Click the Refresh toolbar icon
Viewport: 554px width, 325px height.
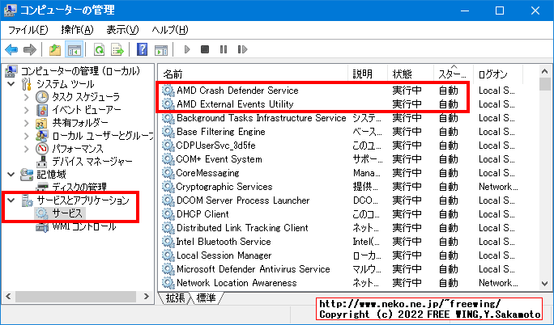point(100,49)
